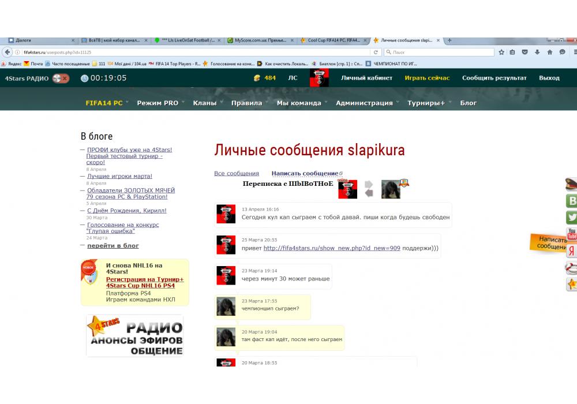Click the officer cap icon on the right
Screen dimensions: 577x404
click(571, 184)
